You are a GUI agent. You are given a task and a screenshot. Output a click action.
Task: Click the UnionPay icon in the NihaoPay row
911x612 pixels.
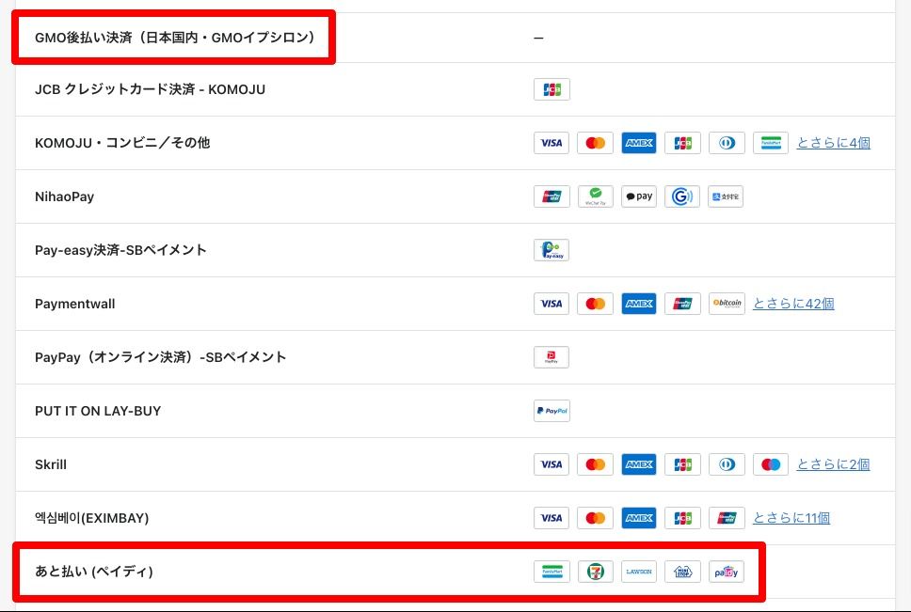(x=551, y=196)
